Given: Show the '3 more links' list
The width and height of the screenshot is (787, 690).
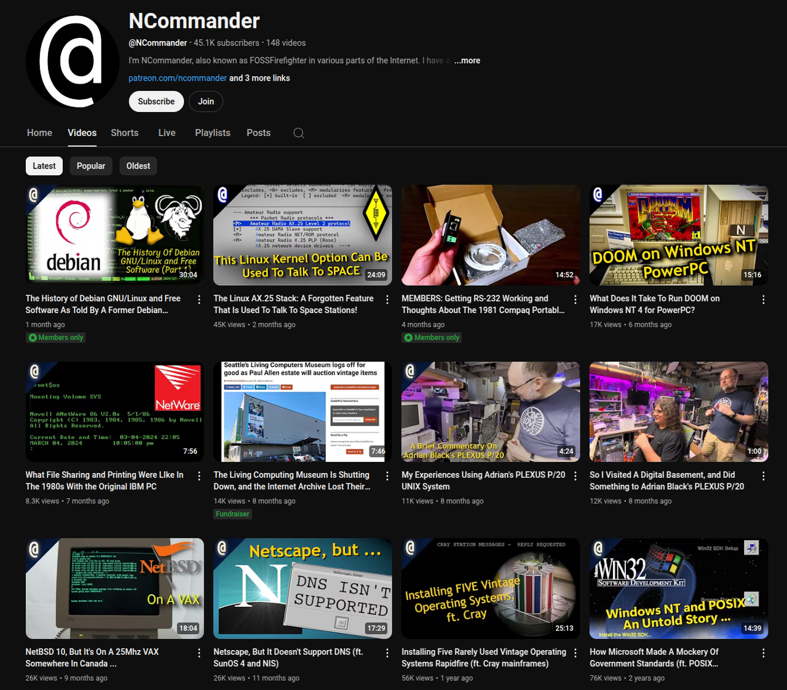Looking at the screenshot, I should pos(259,78).
